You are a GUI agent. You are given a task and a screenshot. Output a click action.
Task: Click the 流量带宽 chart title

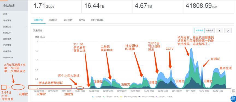coord(38,30)
